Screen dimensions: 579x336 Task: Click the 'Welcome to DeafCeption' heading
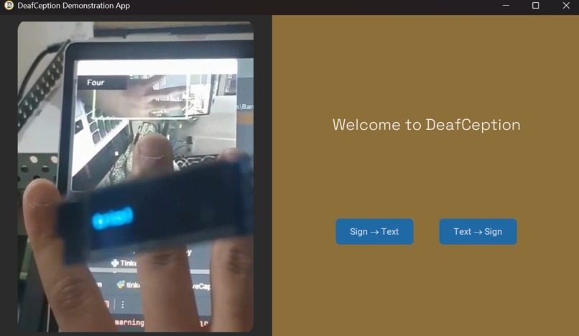point(427,125)
